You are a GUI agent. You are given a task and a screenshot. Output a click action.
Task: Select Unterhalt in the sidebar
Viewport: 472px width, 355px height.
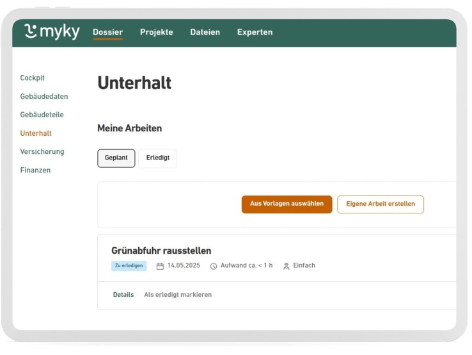click(x=36, y=133)
